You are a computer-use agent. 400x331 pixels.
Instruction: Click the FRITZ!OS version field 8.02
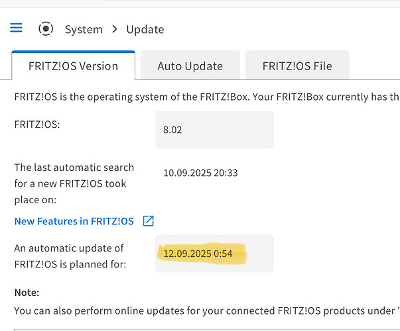point(214,130)
